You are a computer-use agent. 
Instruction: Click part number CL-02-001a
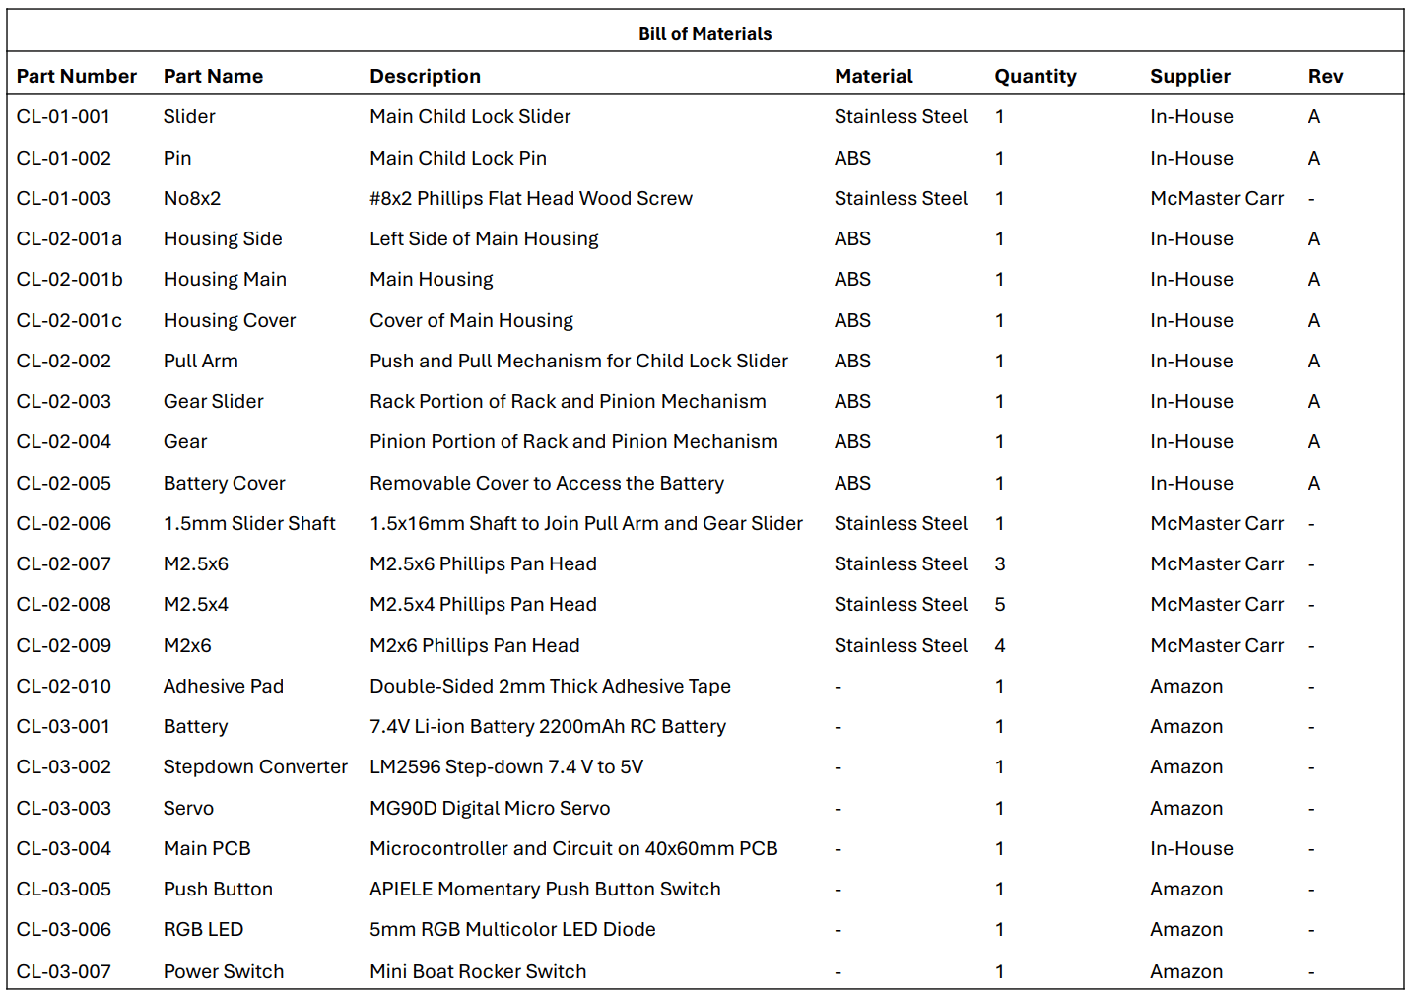click(69, 238)
